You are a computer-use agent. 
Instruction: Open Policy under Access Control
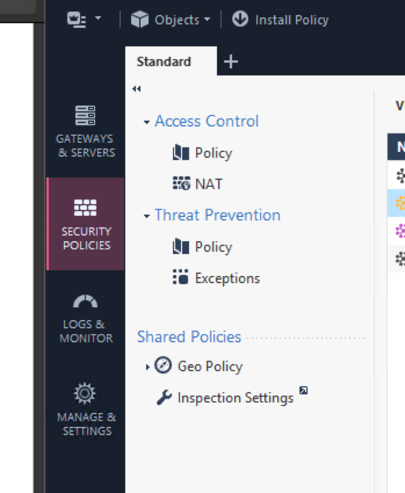pyautogui.click(x=213, y=153)
